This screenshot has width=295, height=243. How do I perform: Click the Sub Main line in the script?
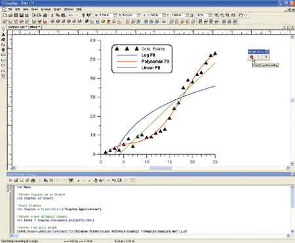click(24, 187)
